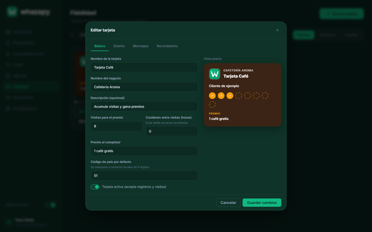Image resolution: width=372 pixels, height=232 pixels.
Task: Click the Premio al completar input
Action: tap(144, 151)
